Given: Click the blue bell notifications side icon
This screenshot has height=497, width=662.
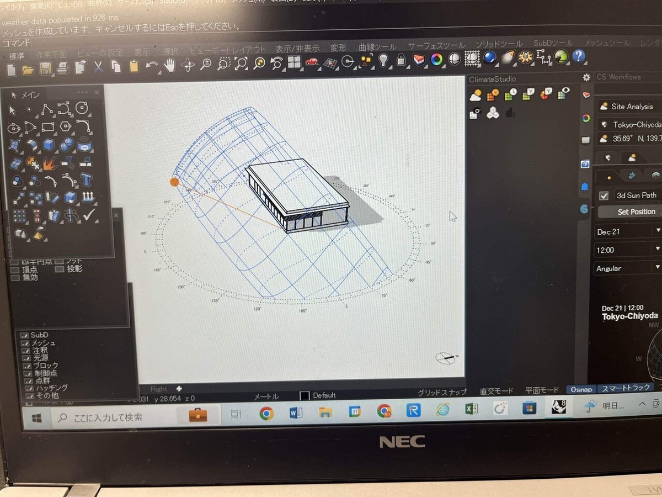Looking at the screenshot, I should tap(584, 187).
